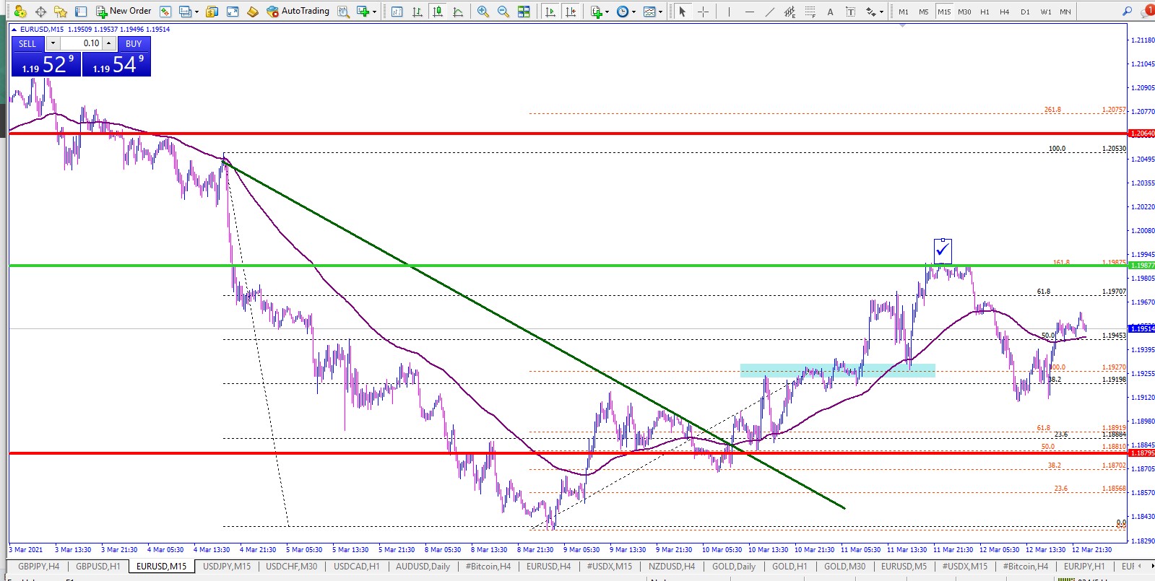Viewport: 1155px width, 581px height.
Task: Open the periodicity clock icon
Action: click(x=623, y=12)
